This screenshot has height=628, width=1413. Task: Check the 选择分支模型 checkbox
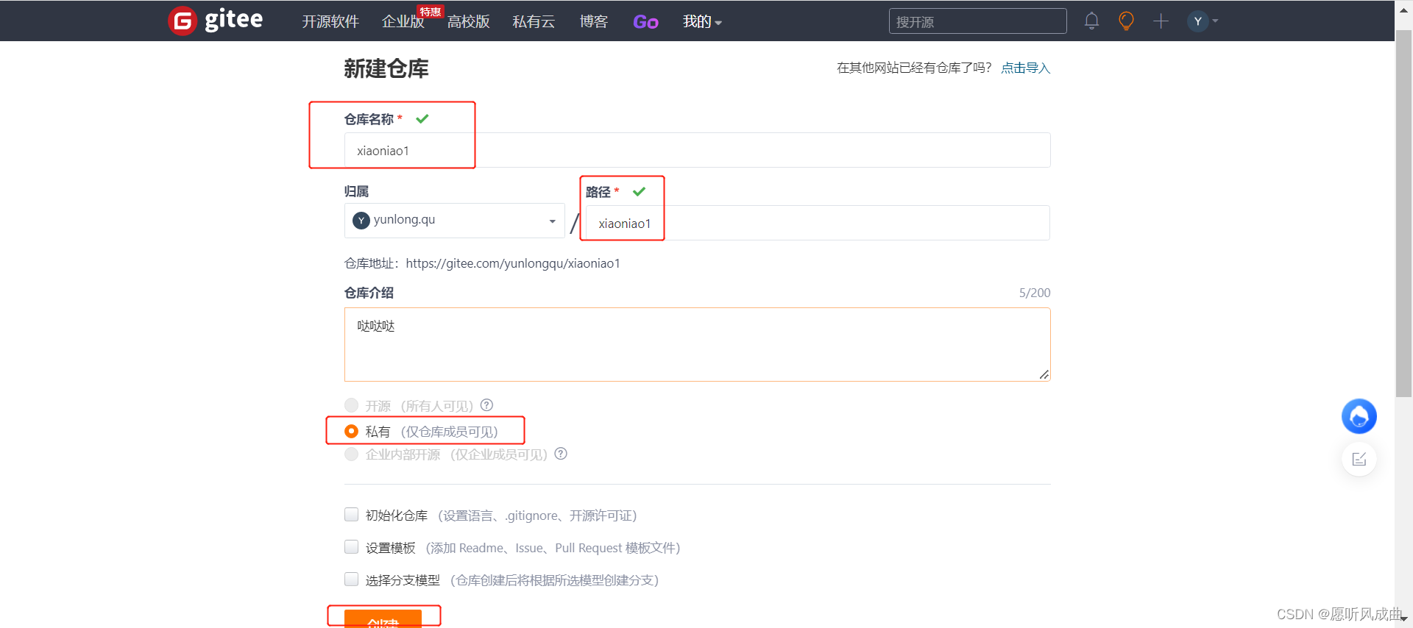click(352, 579)
